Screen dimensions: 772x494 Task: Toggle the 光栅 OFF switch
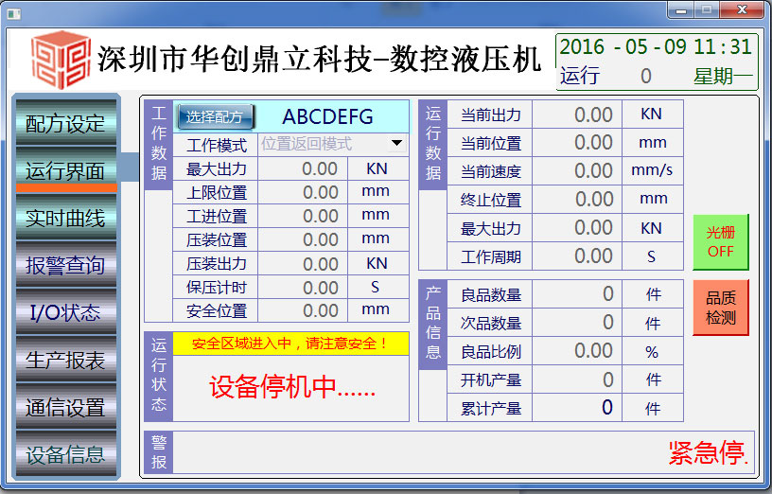(721, 242)
